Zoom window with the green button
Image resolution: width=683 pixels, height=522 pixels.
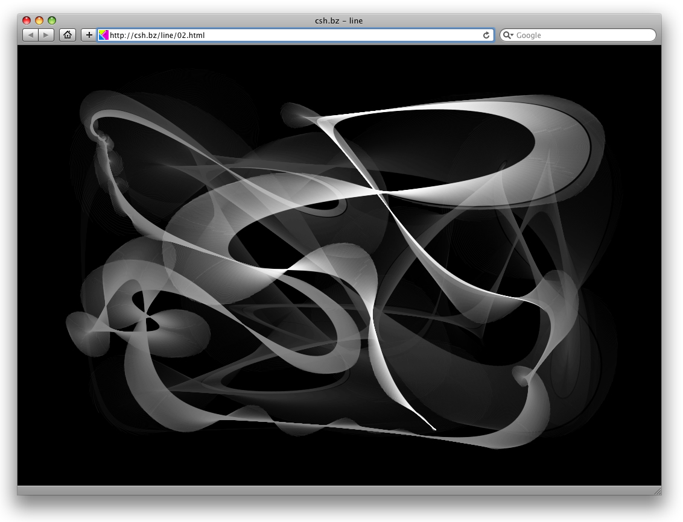pyautogui.click(x=52, y=20)
